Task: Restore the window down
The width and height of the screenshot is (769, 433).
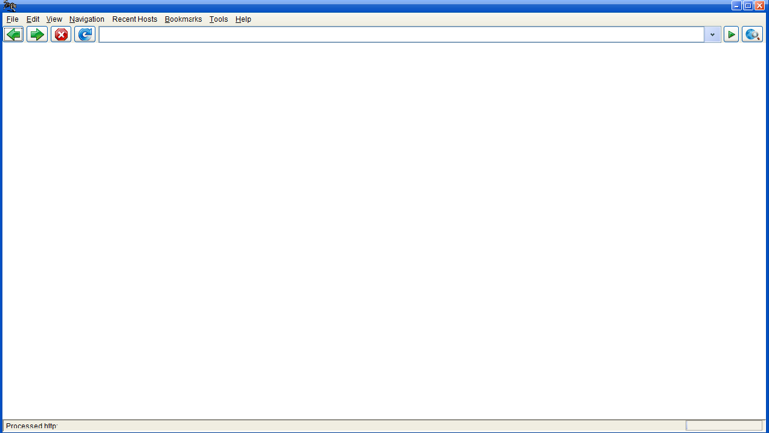Action: click(747, 5)
